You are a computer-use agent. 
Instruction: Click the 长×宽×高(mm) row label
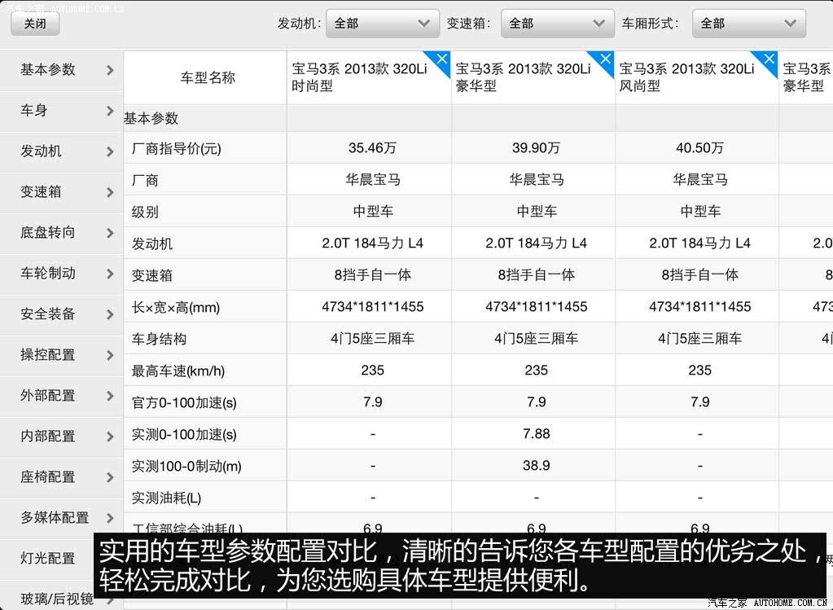(x=176, y=307)
